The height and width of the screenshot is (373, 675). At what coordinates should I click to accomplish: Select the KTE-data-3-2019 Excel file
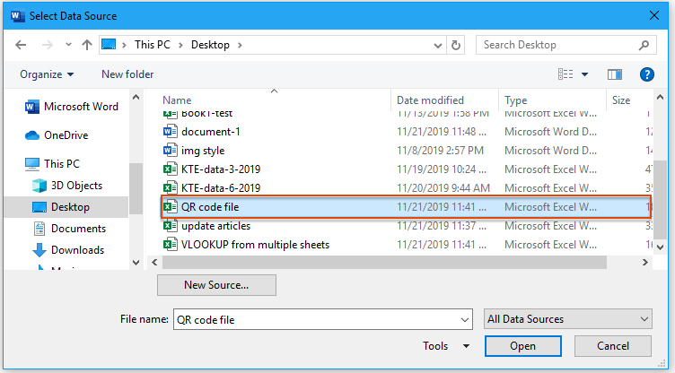point(221,169)
